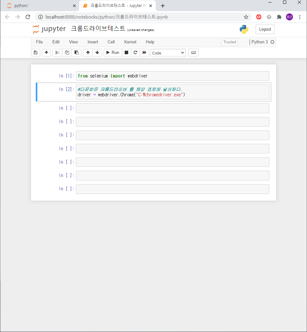Click the first cell with selenium import
The width and height of the screenshot is (307, 332).
[x=172, y=76]
